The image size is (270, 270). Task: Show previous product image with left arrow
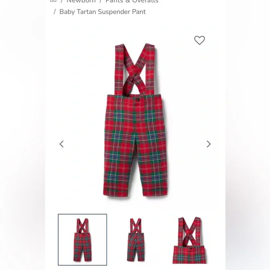pyautogui.click(x=61, y=144)
